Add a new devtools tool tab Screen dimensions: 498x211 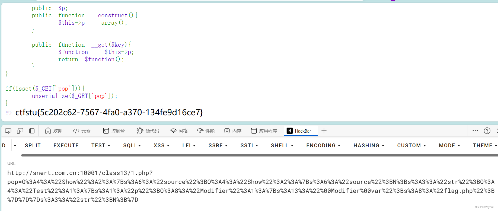click(x=324, y=131)
